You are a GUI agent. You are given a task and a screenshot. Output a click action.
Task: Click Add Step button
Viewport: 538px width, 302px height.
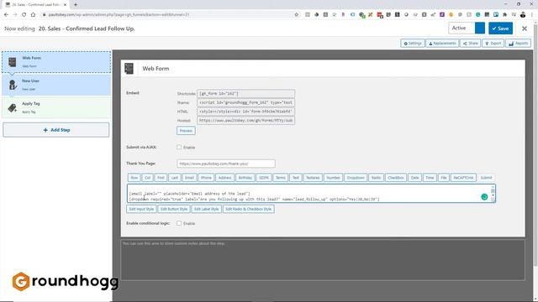56,130
